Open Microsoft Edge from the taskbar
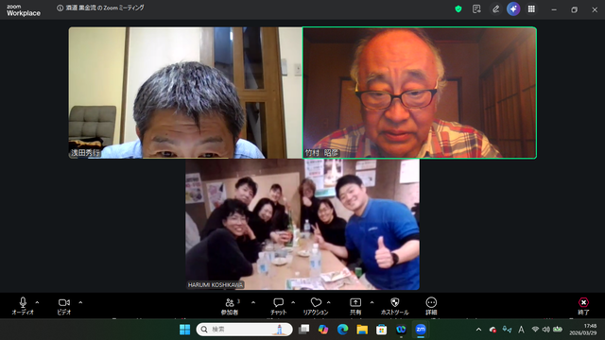Viewport: 605px width, 340px height. click(342, 330)
